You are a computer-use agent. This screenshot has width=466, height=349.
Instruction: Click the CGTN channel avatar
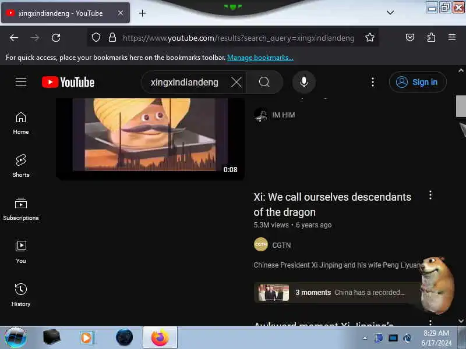tap(261, 244)
